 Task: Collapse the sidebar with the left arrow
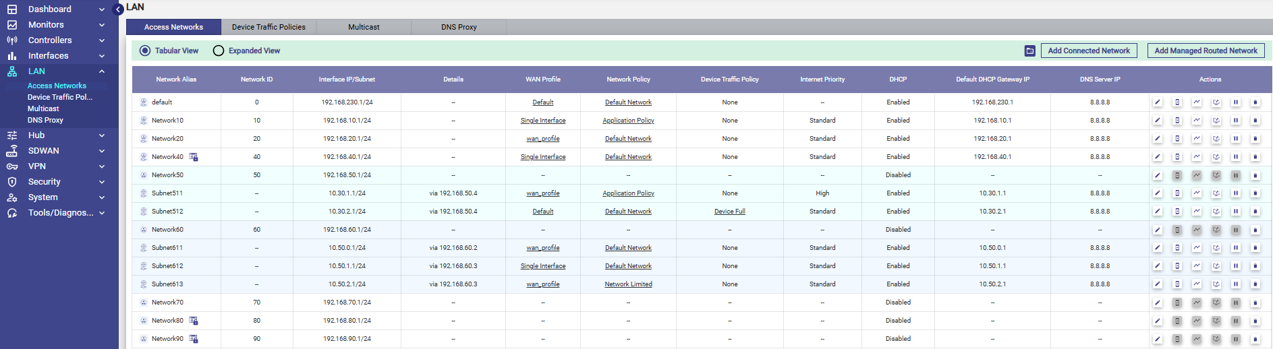point(118,9)
